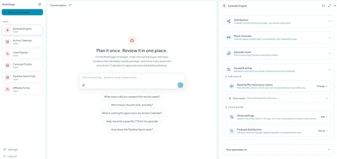
Task: Collapse the MotifSage sidebar icon
Action: click(40, 4)
